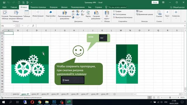Switch to Page Break Preview icon
The width and height of the screenshot is (187, 105).
click(x=158, y=97)
